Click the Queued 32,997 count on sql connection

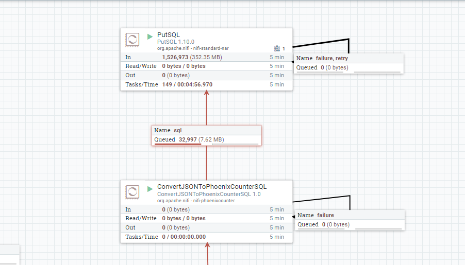pyautogui.click(x=188, y=139)
